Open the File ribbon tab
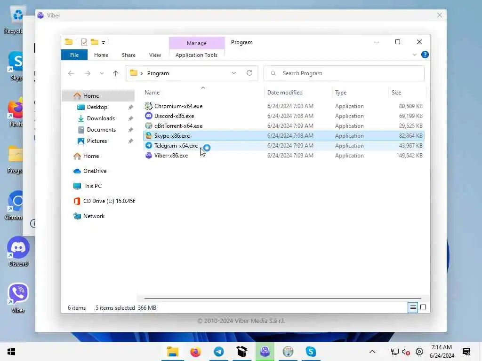Viewport: 482px width, 361px height. pos(74,55)
